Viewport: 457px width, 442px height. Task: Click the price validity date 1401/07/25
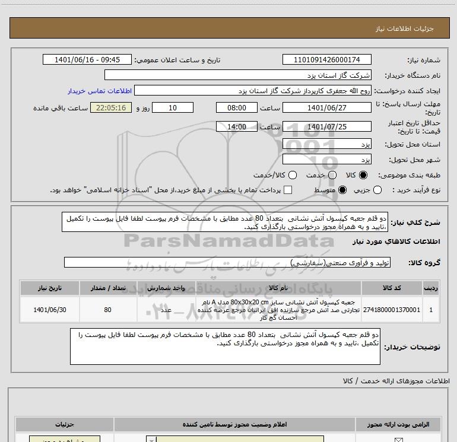coord(326,126)
